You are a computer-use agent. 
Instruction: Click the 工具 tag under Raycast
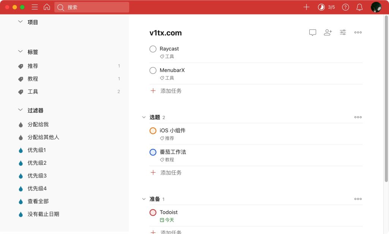click(167, 57)
